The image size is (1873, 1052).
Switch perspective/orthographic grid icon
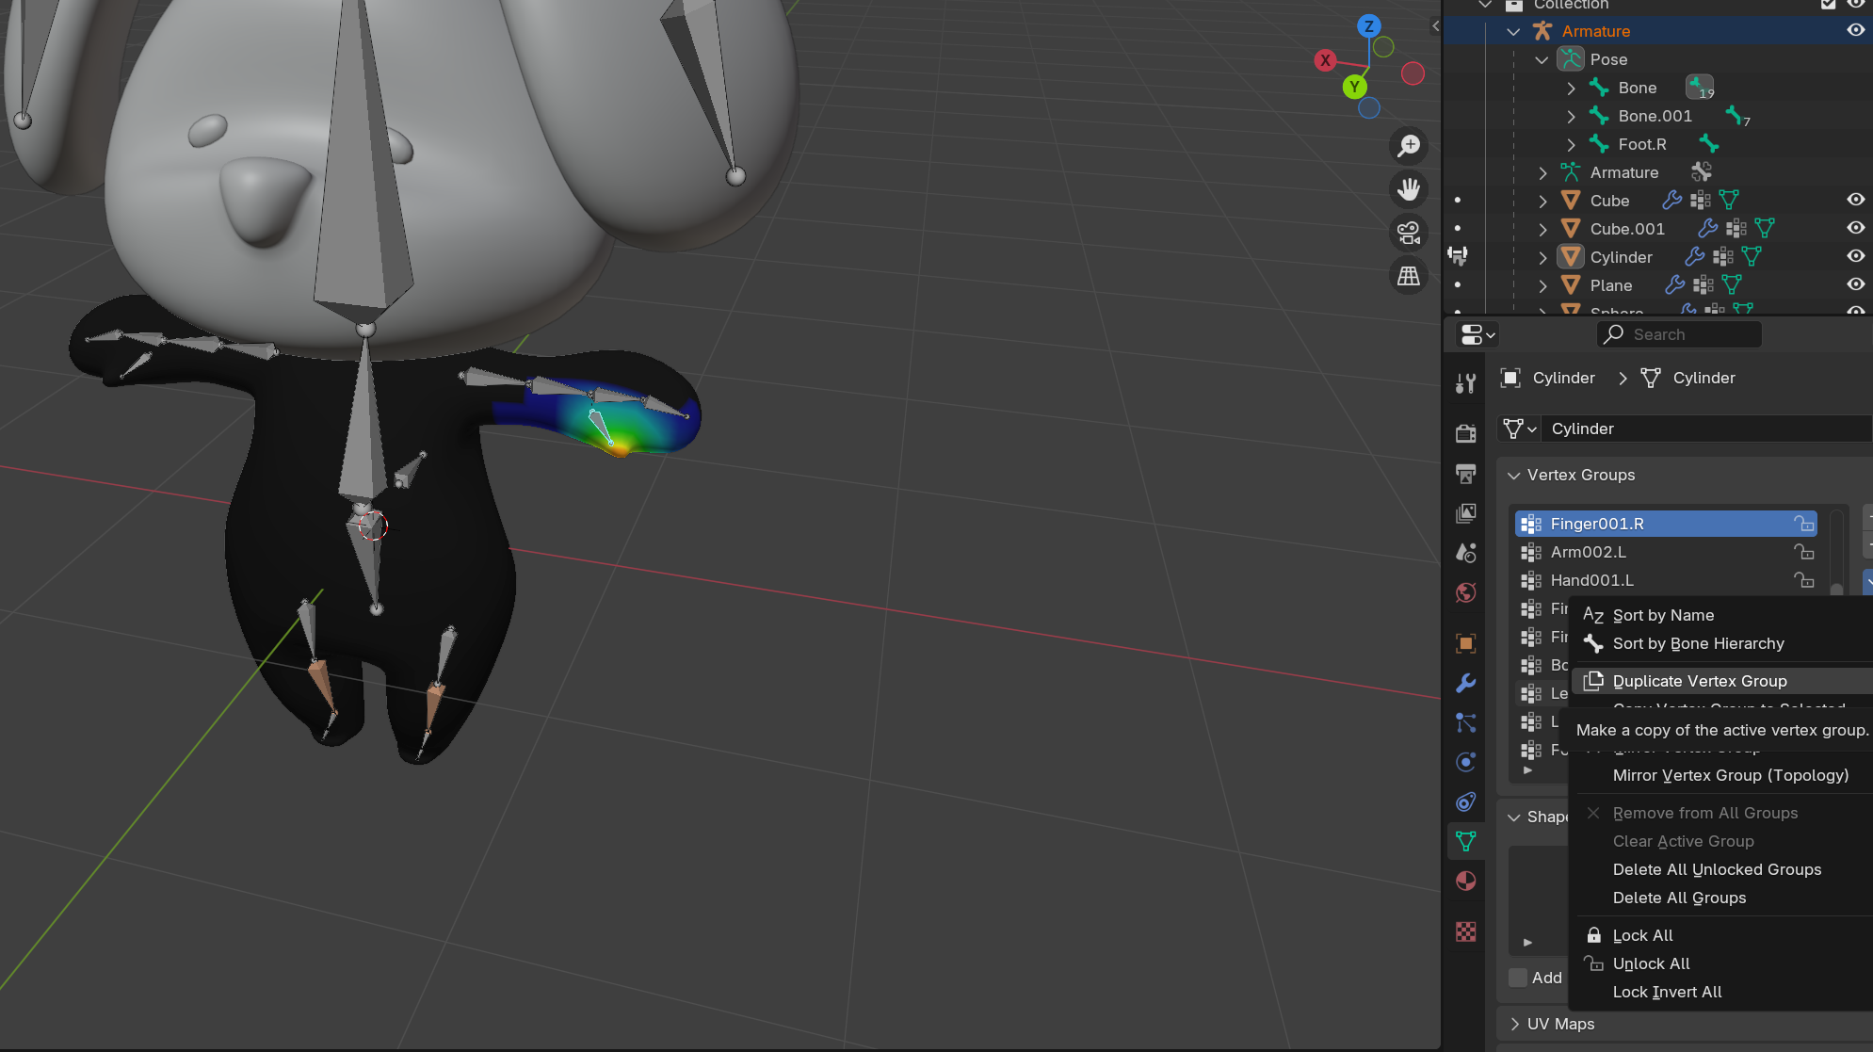[x=1409, y=276]
